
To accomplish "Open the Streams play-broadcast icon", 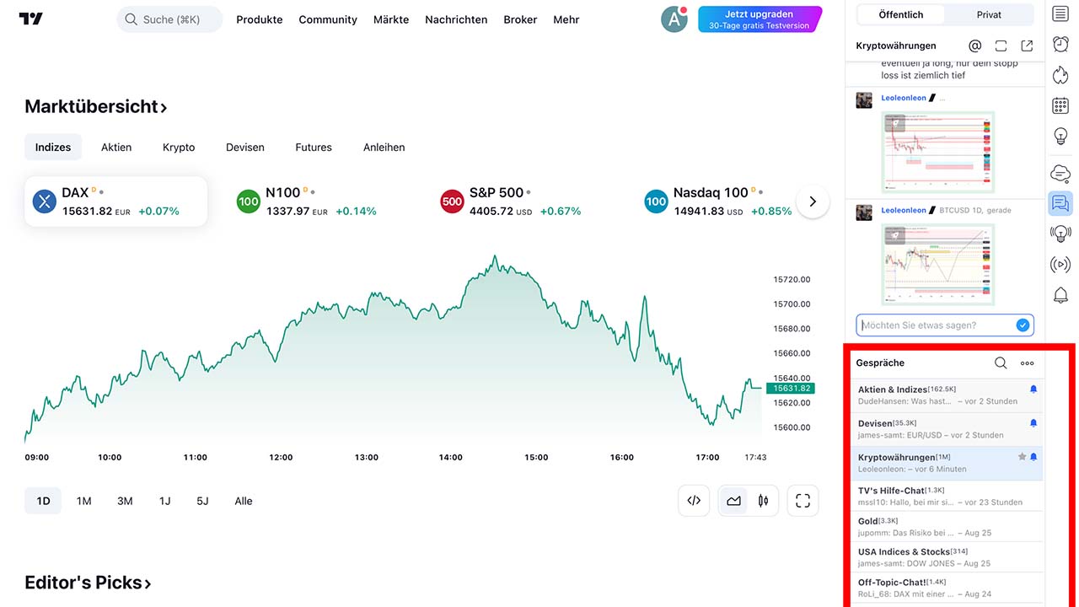I will [1060, 265].
